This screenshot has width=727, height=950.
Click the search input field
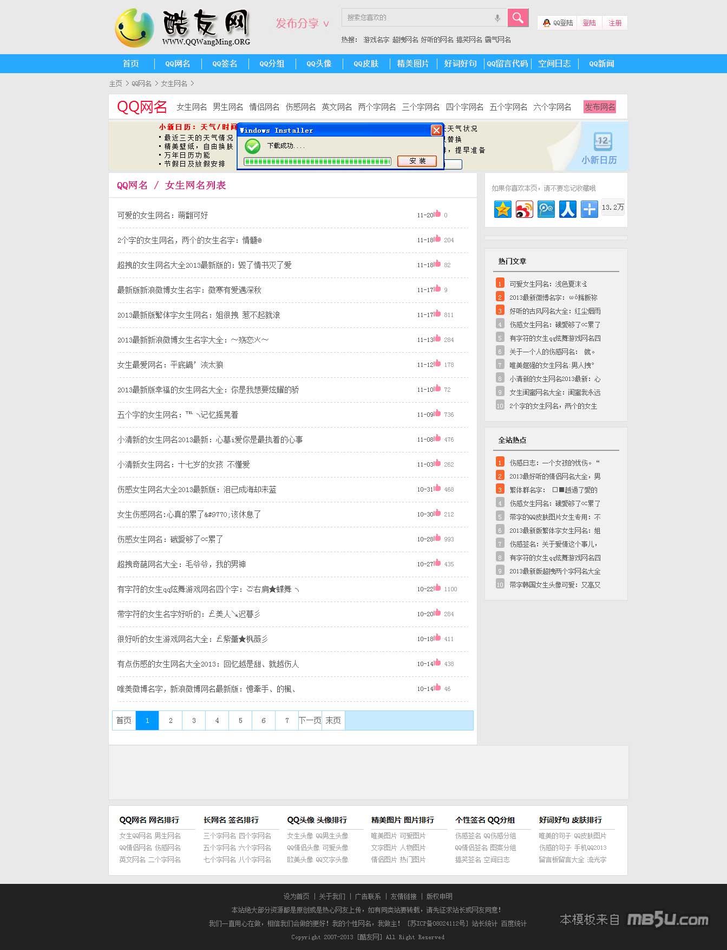coord(417,18)
